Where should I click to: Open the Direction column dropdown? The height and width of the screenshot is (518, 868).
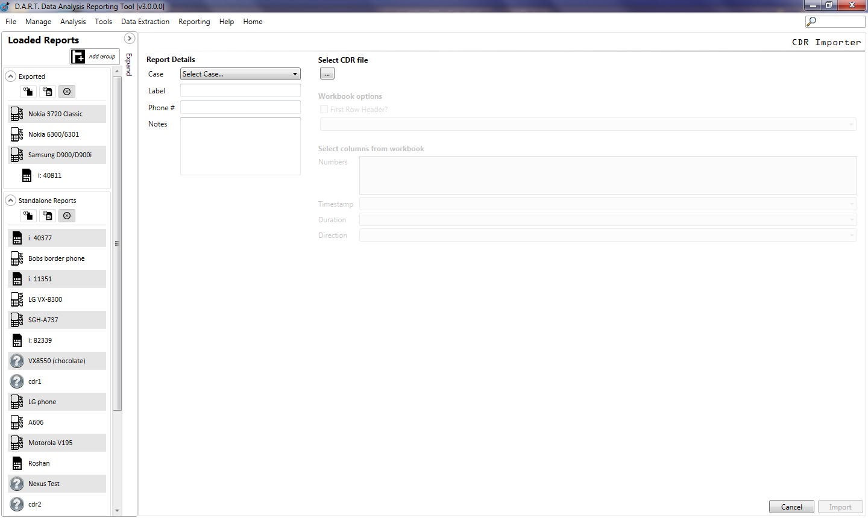pyautogui.click(x=608, y=235)
